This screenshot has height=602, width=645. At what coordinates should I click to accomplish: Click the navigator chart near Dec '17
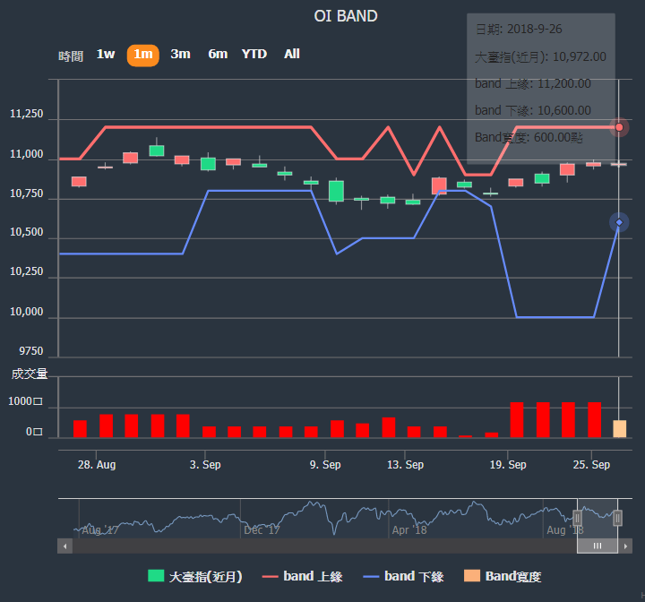point(262,520)
